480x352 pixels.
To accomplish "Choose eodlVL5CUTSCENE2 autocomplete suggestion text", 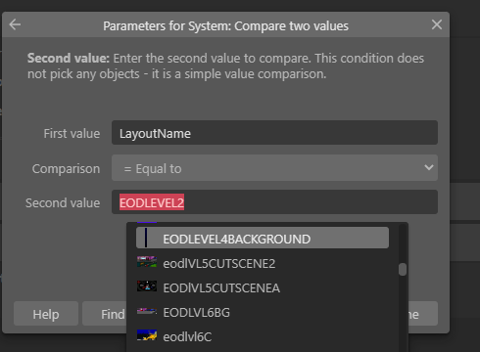I will pyautogui.click(x=219, y=263).
